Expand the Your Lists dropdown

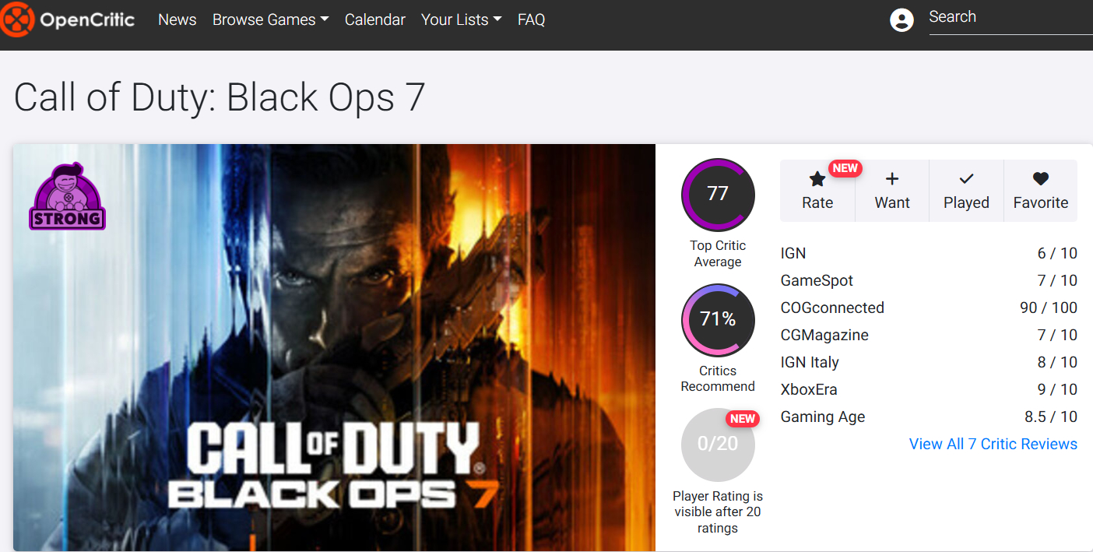(461, 19)
